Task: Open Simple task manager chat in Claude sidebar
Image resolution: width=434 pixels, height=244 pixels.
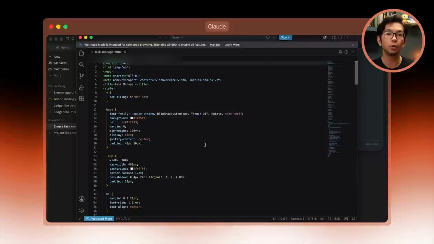Action: [64, 126]
